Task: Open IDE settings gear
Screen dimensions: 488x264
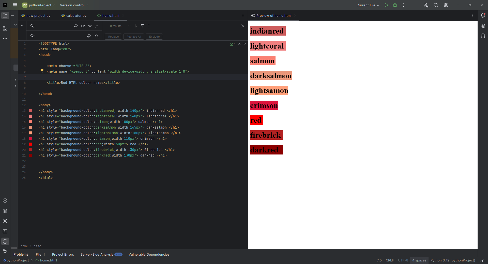Action: click(446, 5)
